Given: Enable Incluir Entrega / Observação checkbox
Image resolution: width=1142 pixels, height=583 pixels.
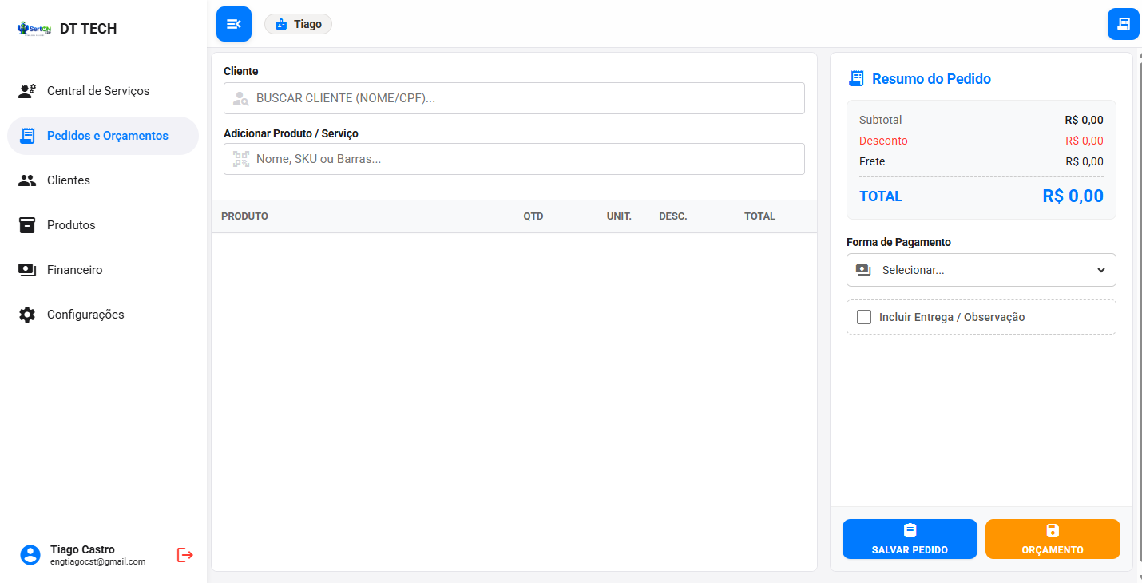Looking at the screenshot, I should [864, 317].
